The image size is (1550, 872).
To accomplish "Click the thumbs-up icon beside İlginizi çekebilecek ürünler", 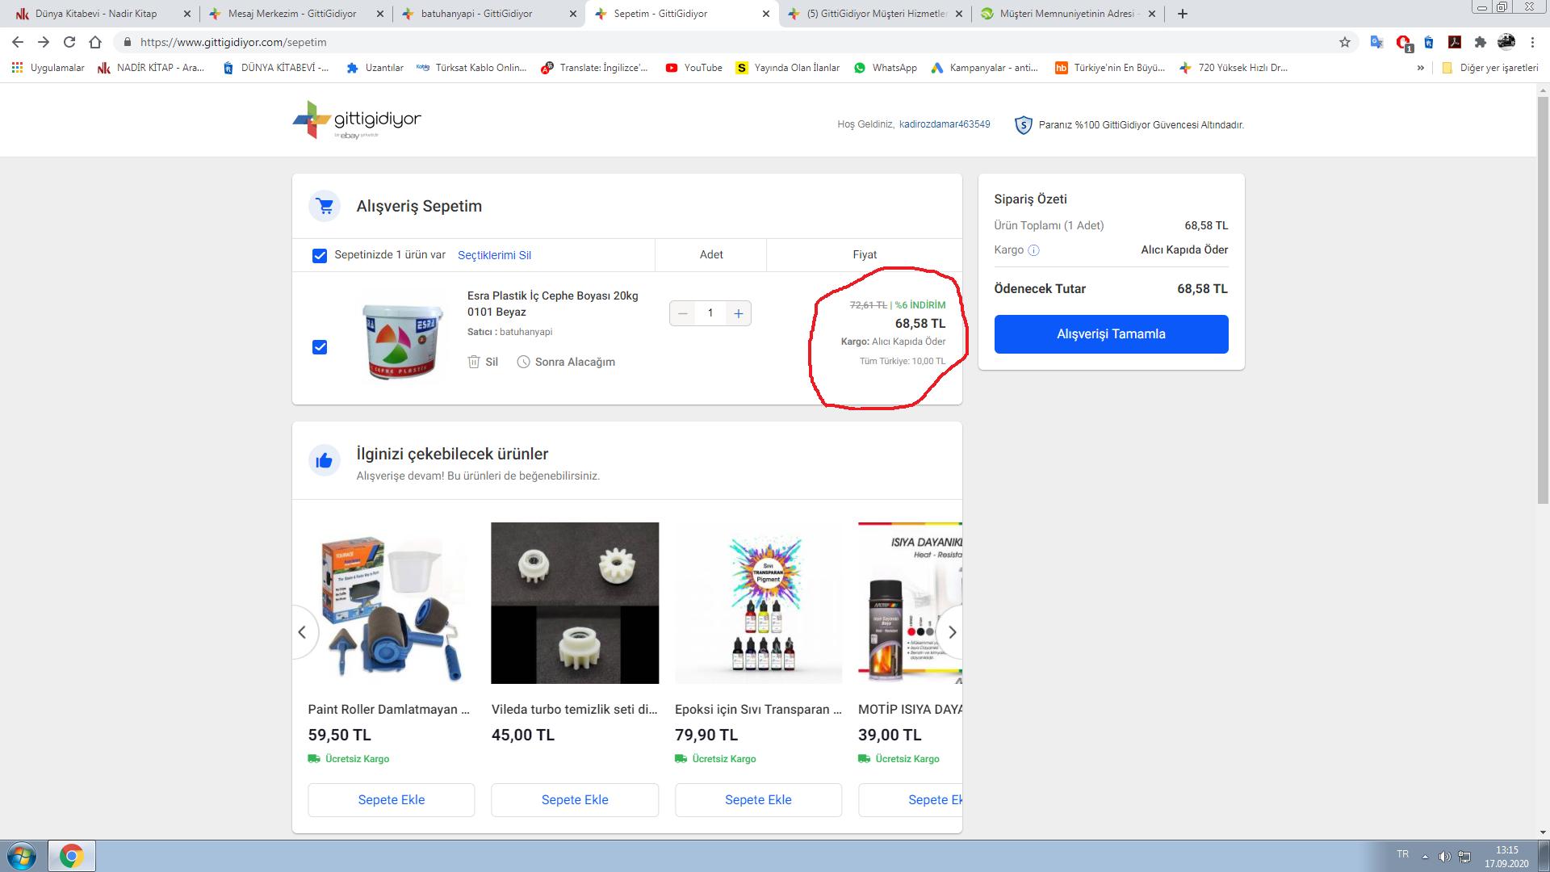I will 325,460.
